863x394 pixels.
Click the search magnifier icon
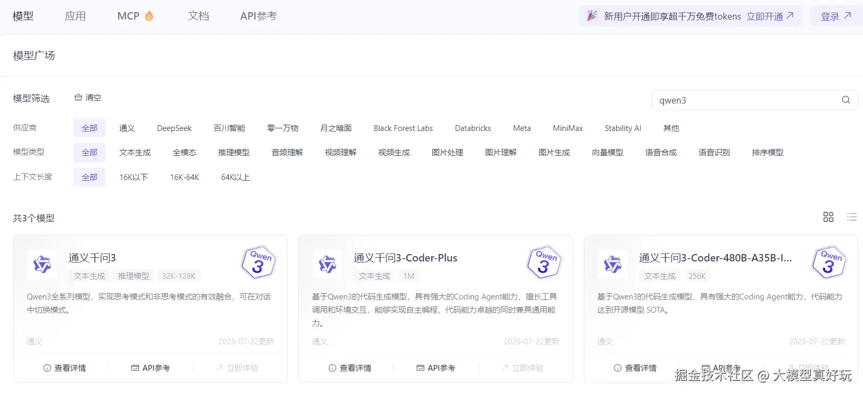(x=846, y=100)
